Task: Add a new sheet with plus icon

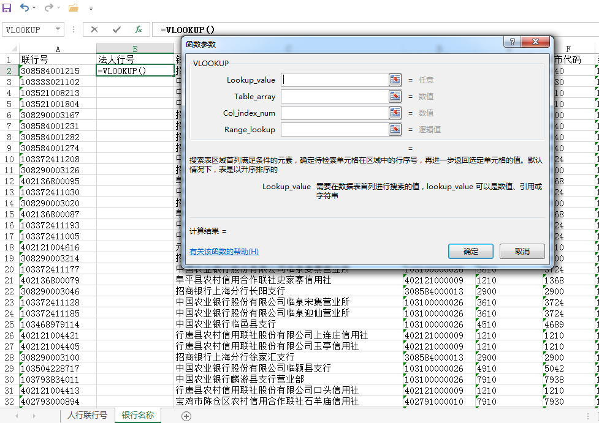Action: click(x=186, y=416)
